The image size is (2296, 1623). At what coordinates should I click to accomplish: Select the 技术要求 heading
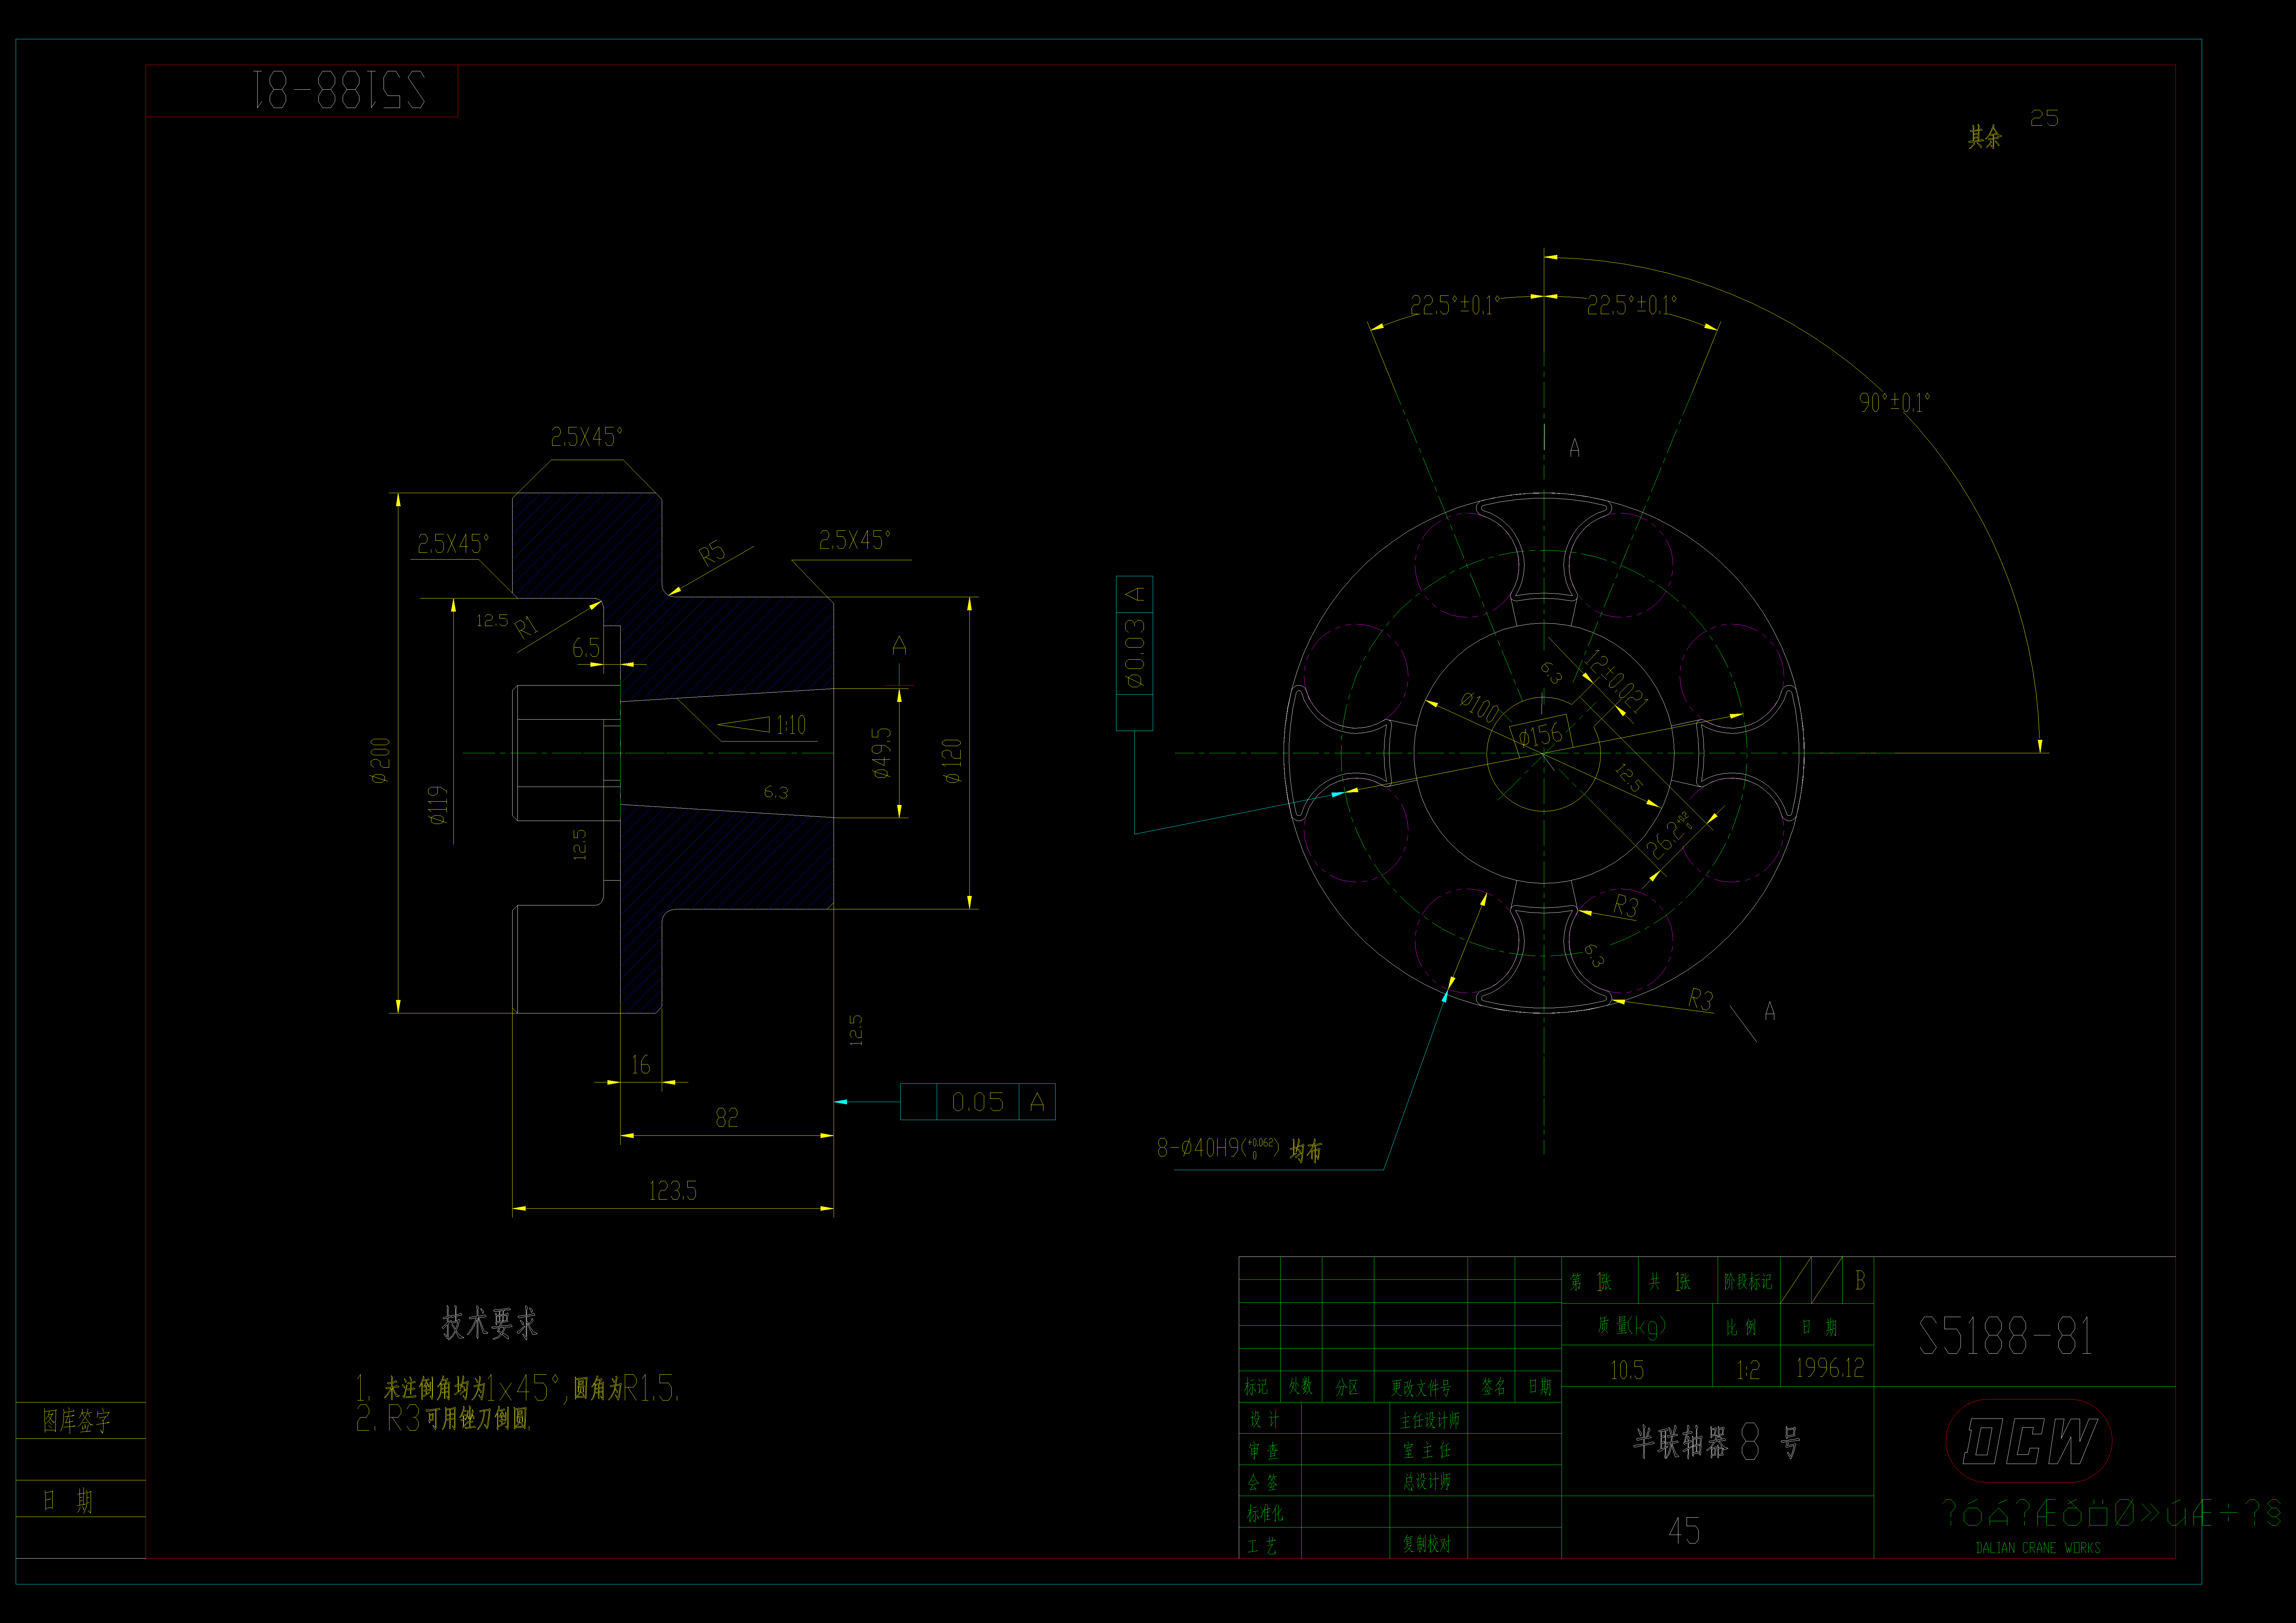(490, 1323)
